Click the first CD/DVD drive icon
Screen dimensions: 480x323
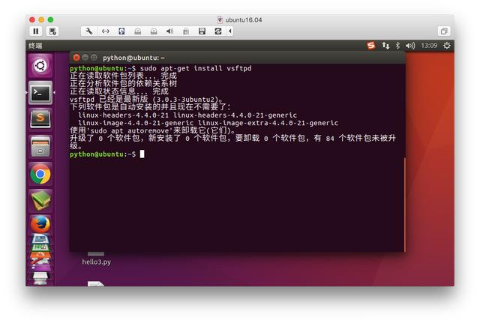(138, 31)
